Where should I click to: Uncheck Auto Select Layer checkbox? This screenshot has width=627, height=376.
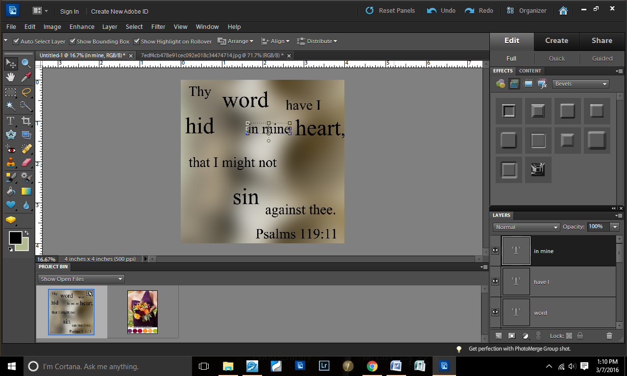pos(16,42)
